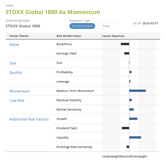
Task: Click the As Of date 2020-02-07
Action: pos(150,23)
